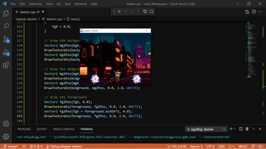Open the Manage gear settings icon

pyautogui.click(x=6, y=137)
